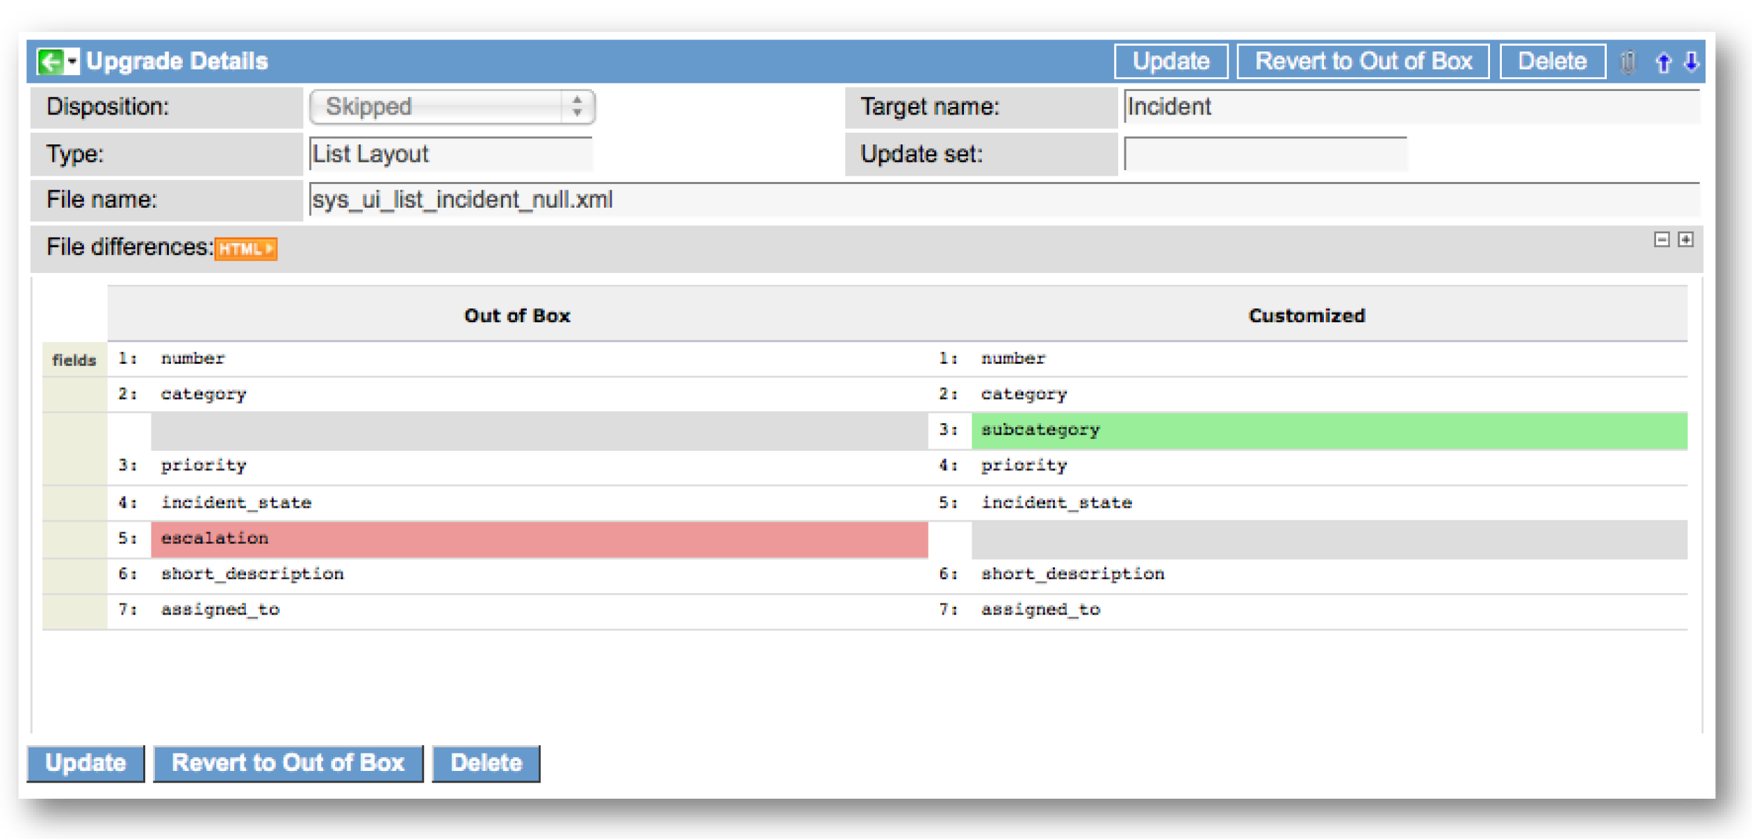
Task: Click the orange HTML badge icon
Action: (x=246, y=249)
